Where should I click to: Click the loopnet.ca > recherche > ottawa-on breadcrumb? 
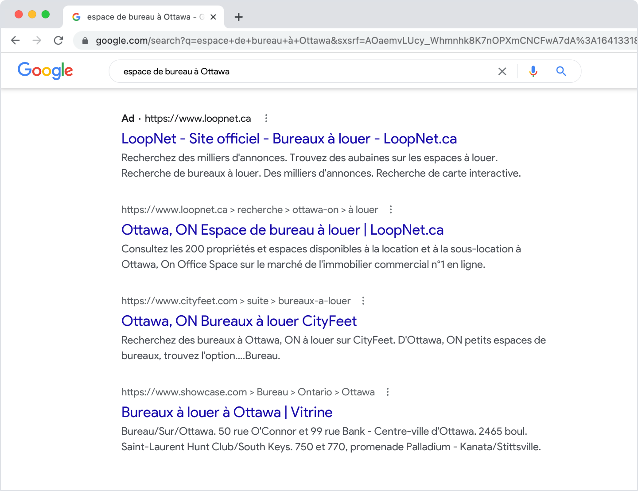(249, 209)
